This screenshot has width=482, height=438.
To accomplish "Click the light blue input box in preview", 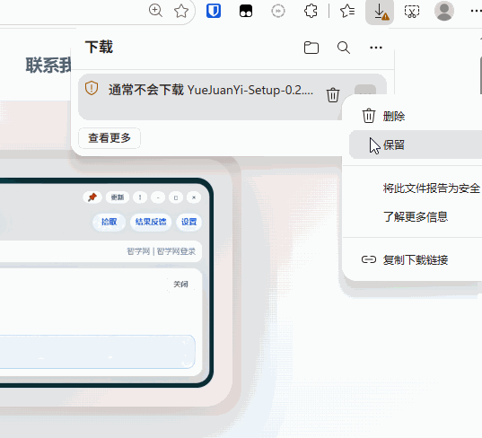I will coord(98,352).
